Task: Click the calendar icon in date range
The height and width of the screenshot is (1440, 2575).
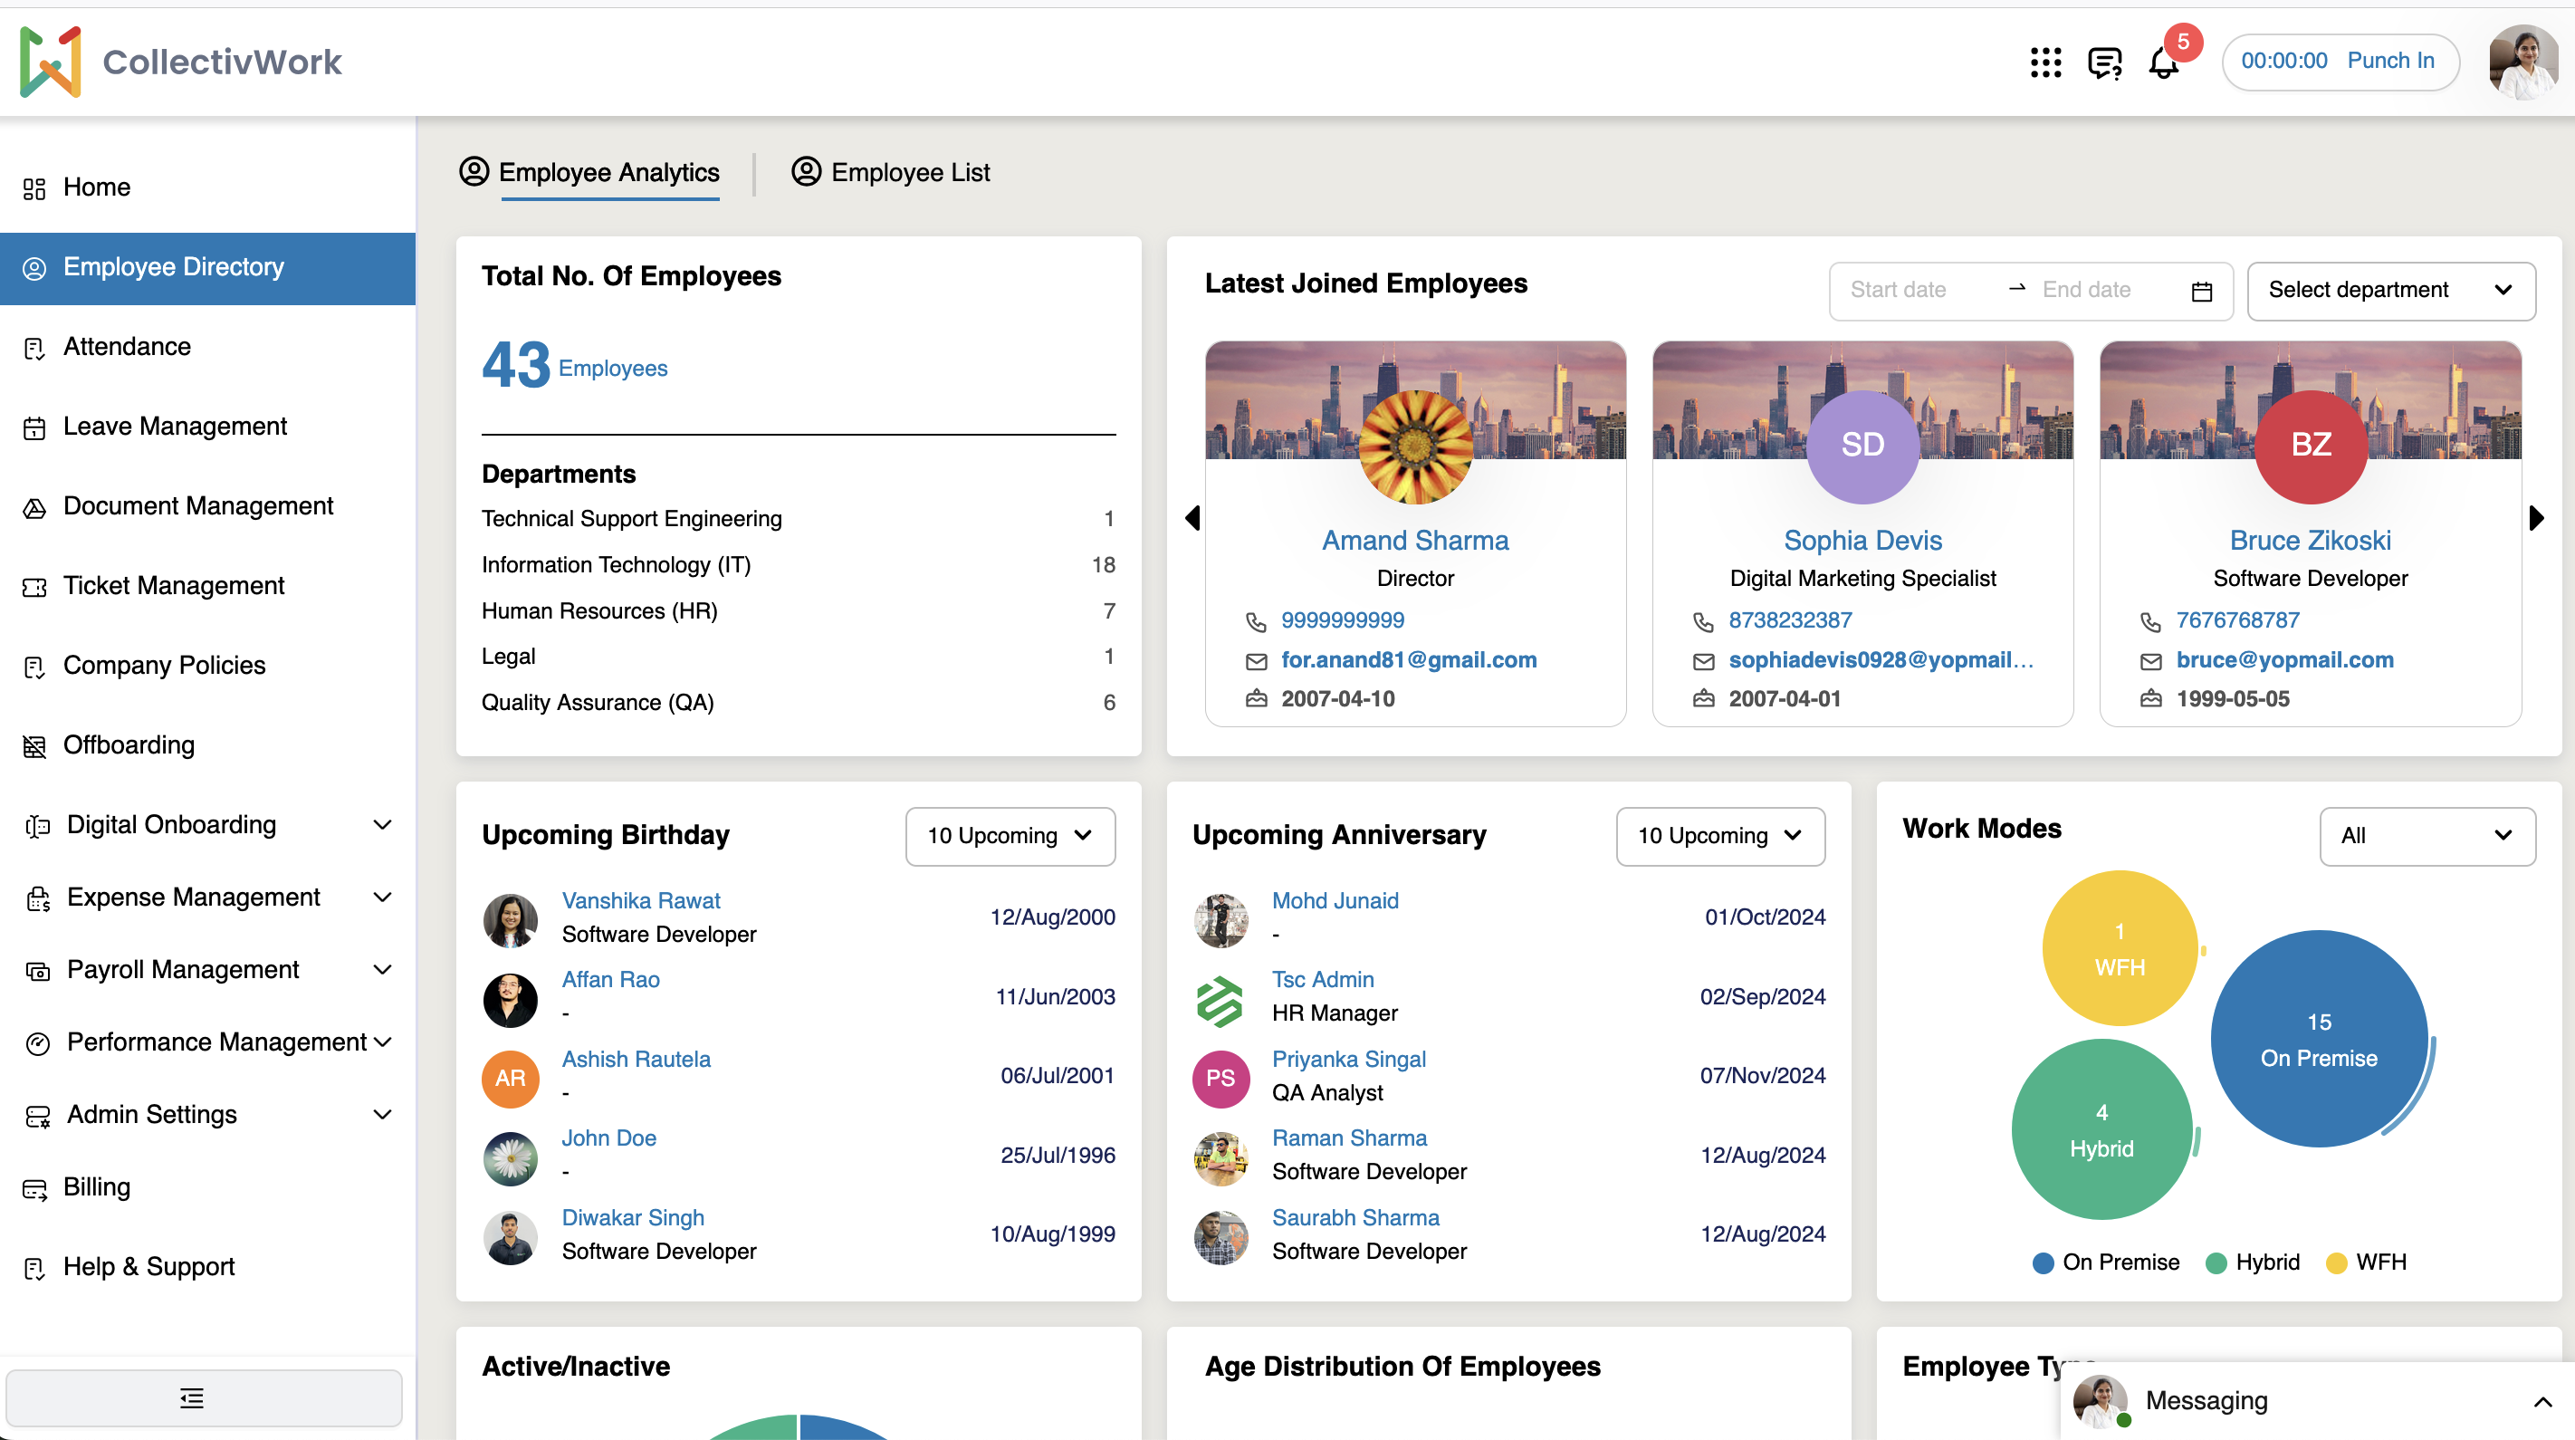Action: [2201, 291]
